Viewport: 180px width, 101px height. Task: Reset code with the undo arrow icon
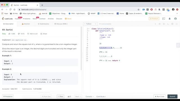click(x=164, y=24)
